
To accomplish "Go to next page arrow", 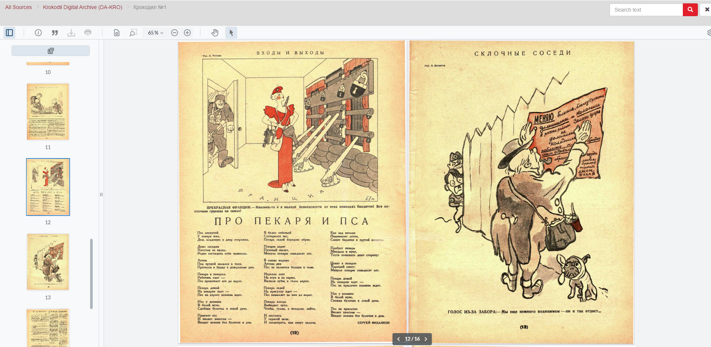I will 426,339.
